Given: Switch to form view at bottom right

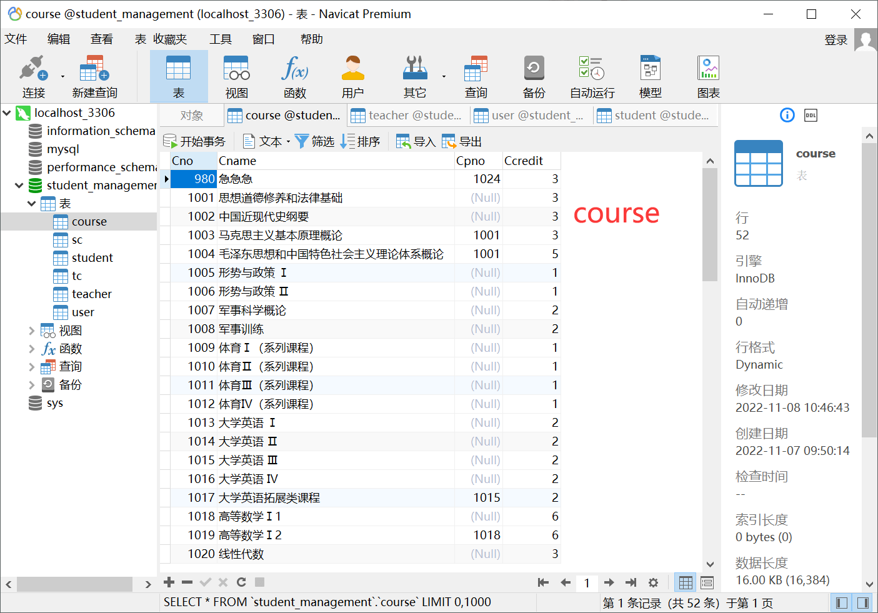Looking at the screenshot, I should click(706, 582).
